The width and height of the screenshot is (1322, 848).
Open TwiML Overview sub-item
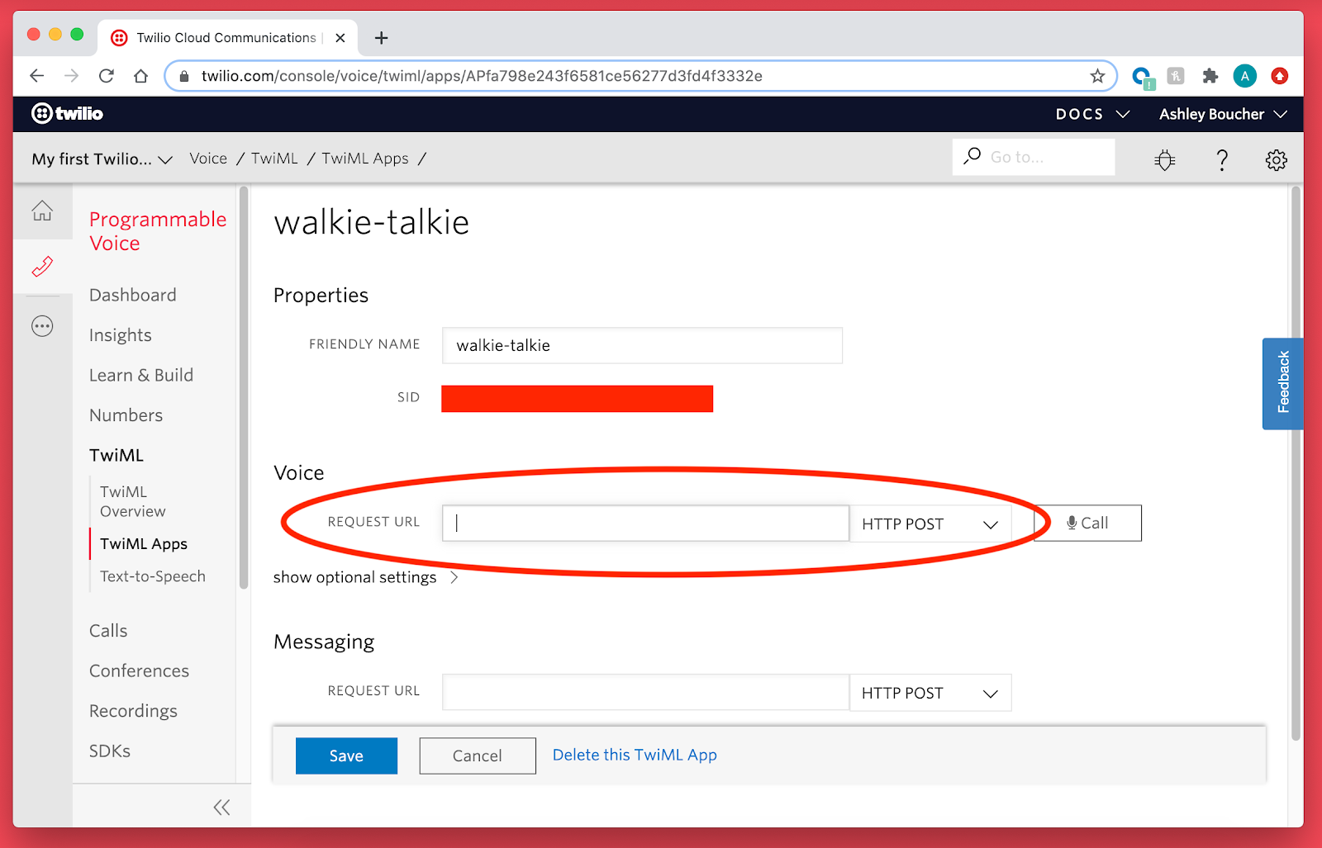133,501
